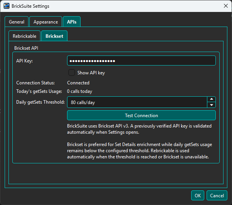Click the 'Connected' status text

(78, 83)
